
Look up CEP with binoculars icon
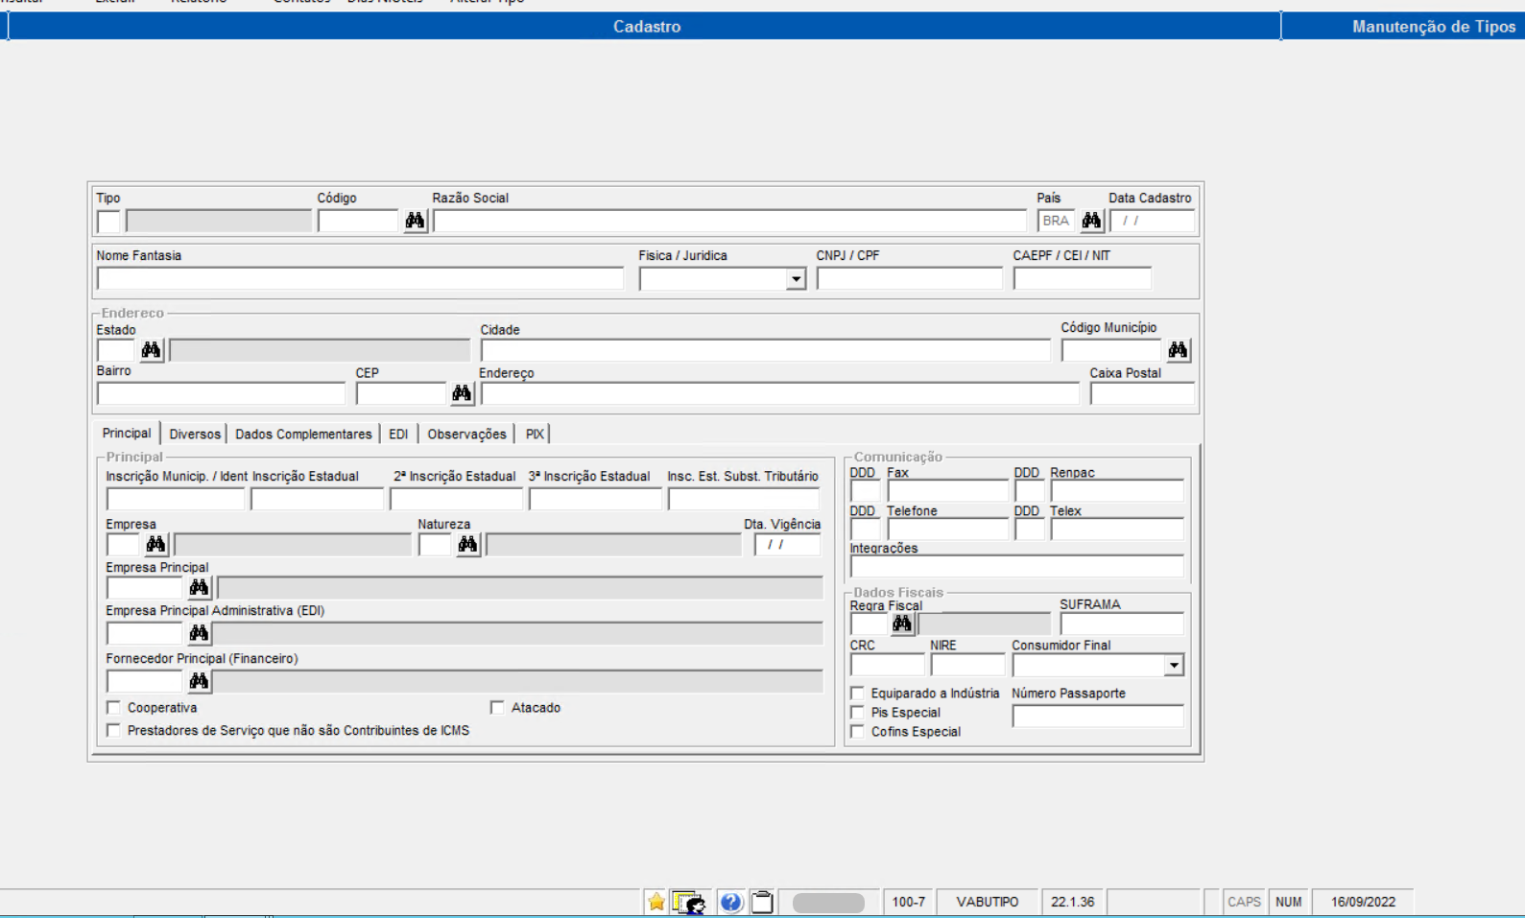[x=462, y=393]
